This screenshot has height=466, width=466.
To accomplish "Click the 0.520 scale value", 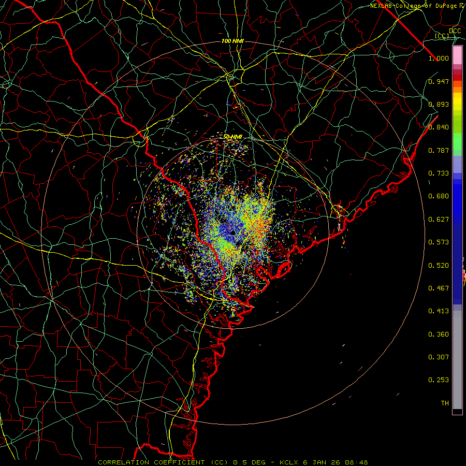I will (x=439, y=266).
